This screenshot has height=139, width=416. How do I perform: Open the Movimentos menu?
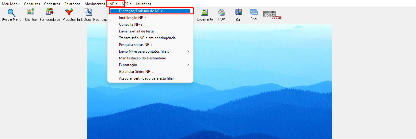(95, 4)
